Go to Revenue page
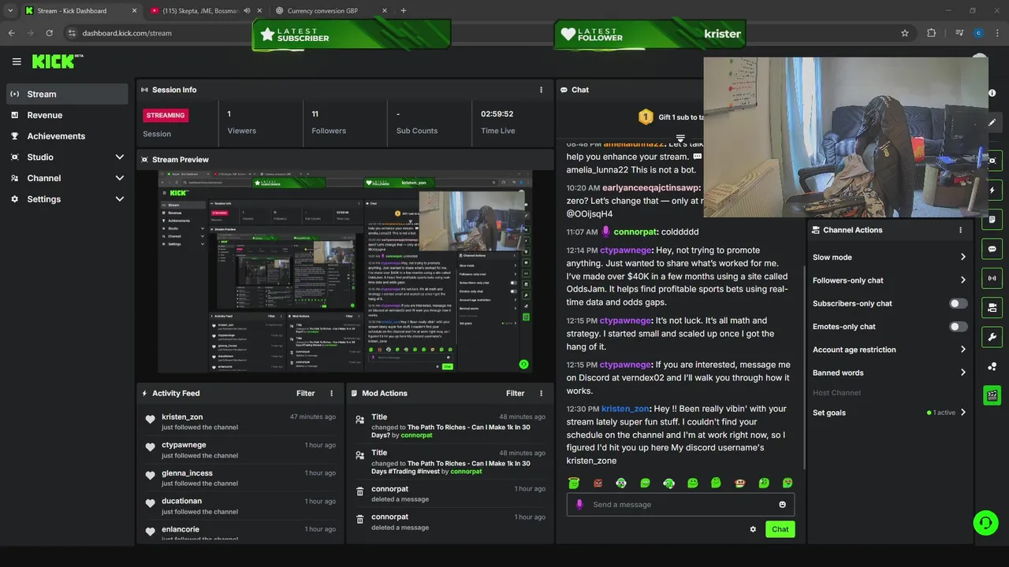 67,115
